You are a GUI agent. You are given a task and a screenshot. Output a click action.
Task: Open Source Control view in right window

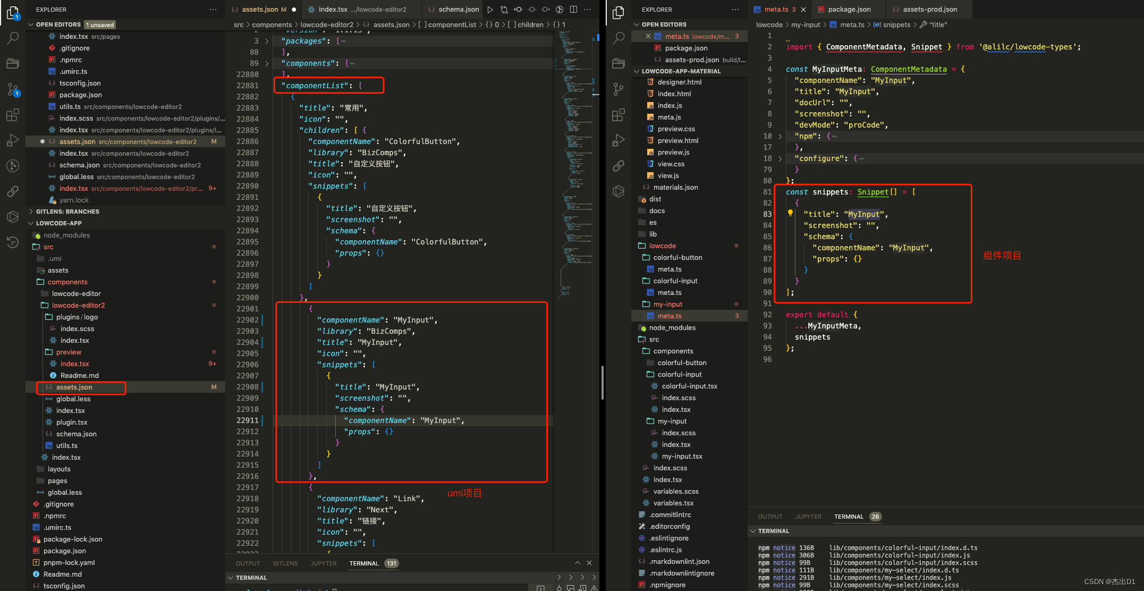(618, 89)
